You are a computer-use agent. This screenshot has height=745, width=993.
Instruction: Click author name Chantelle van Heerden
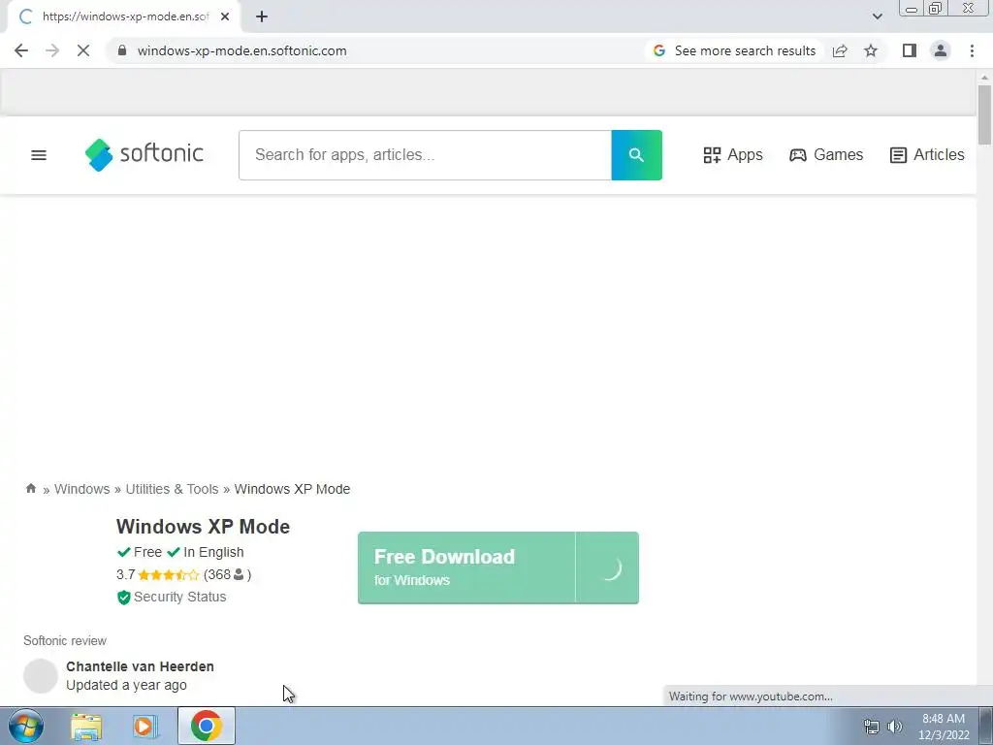140,666
